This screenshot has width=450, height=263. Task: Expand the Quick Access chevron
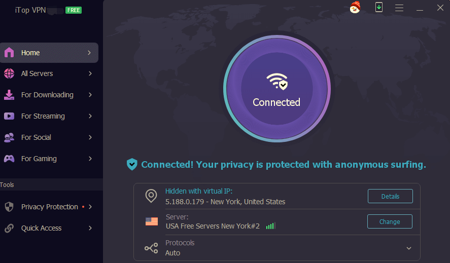tap(90, 228)
